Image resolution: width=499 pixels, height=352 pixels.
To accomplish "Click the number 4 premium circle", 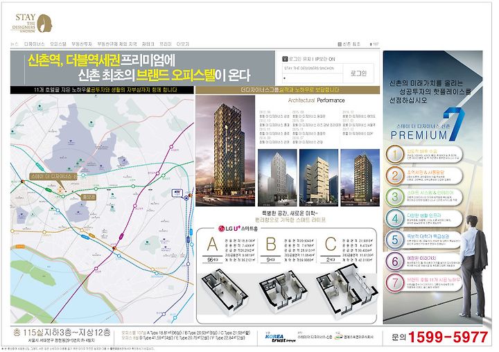I will pos(395,218).
